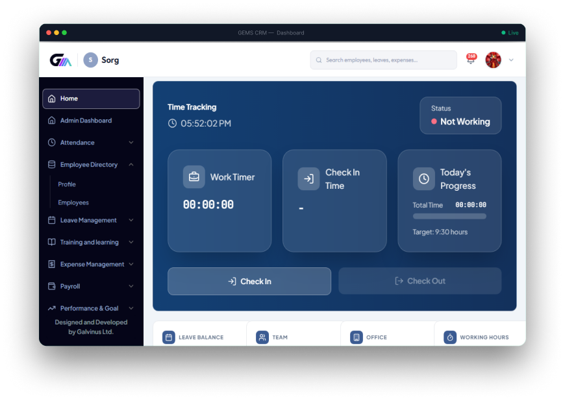Click the Today's Progress clock icon
The width and height of the screenshot is (565, 401).
pyautogui.click(x=423, y=179)
